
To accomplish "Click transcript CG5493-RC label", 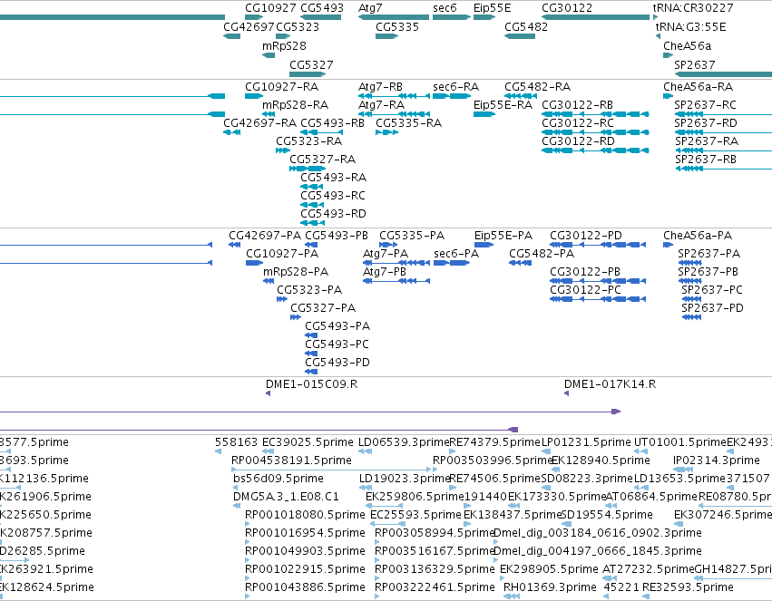I will coord(333,196).
